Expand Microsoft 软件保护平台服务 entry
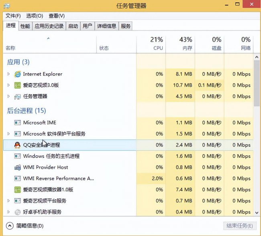This screenshot has width=261, height=236. (x=8, y=134)
